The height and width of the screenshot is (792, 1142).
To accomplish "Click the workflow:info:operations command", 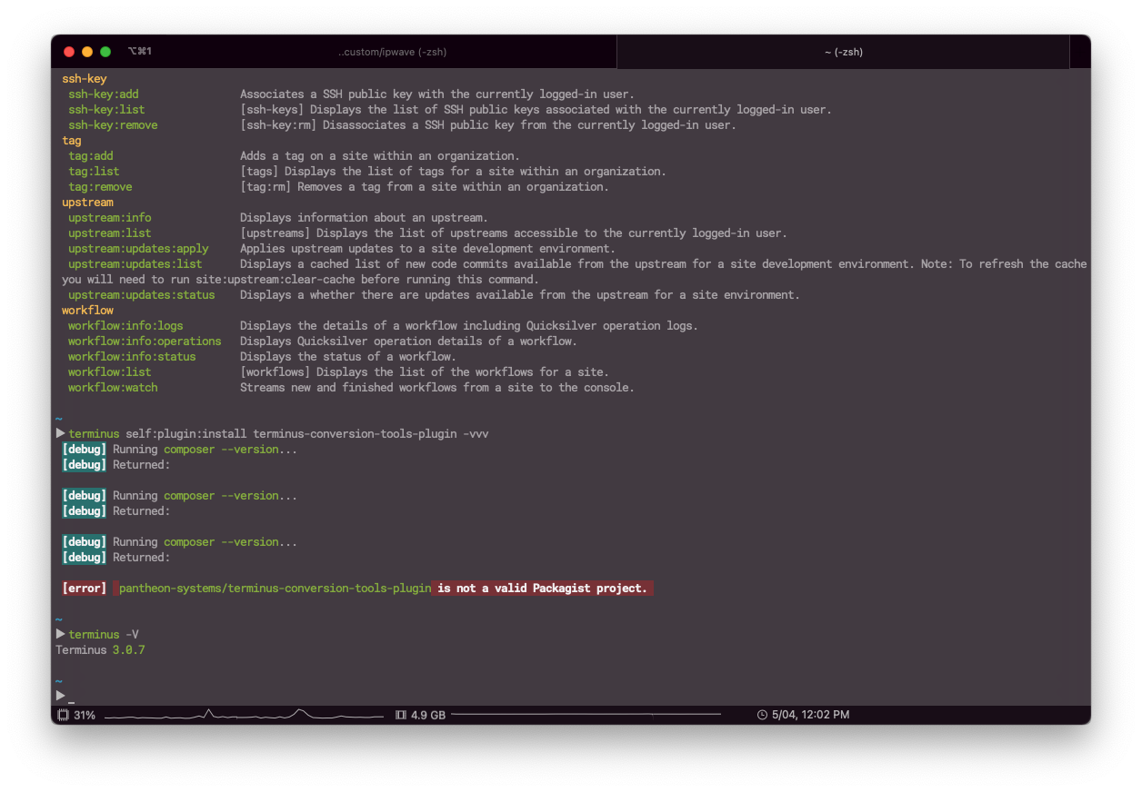I will (x=145, y=342).
